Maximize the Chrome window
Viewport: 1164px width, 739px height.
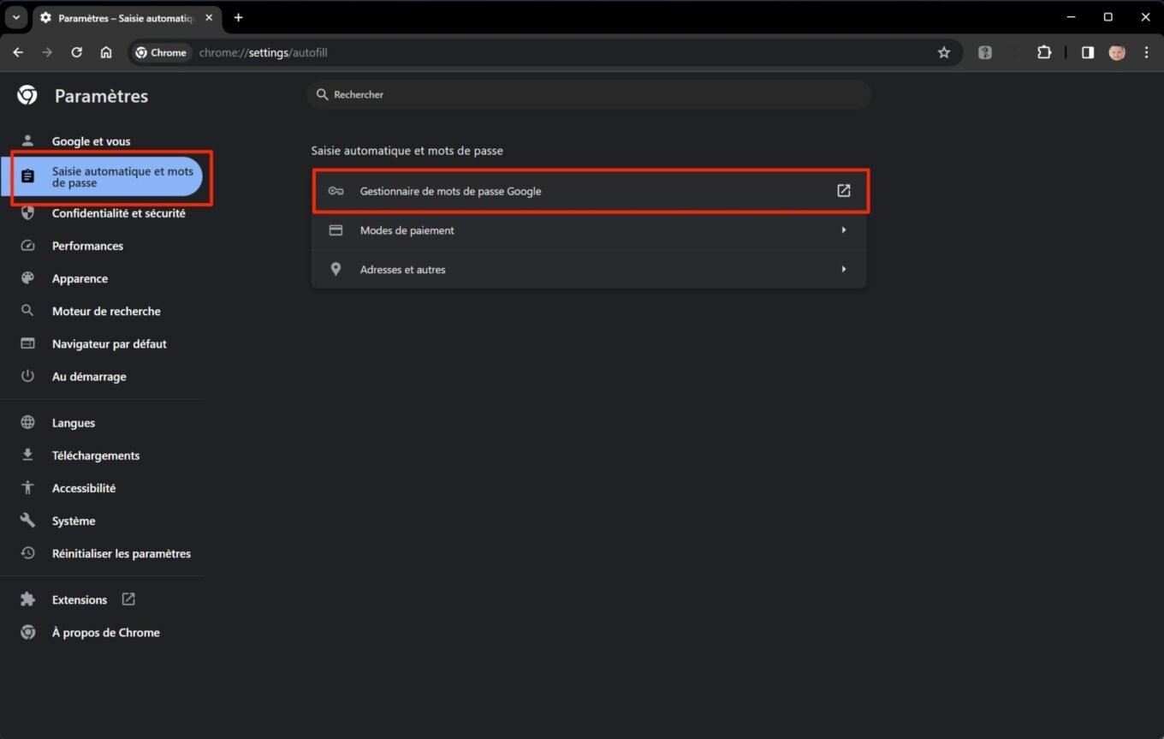1108,17
